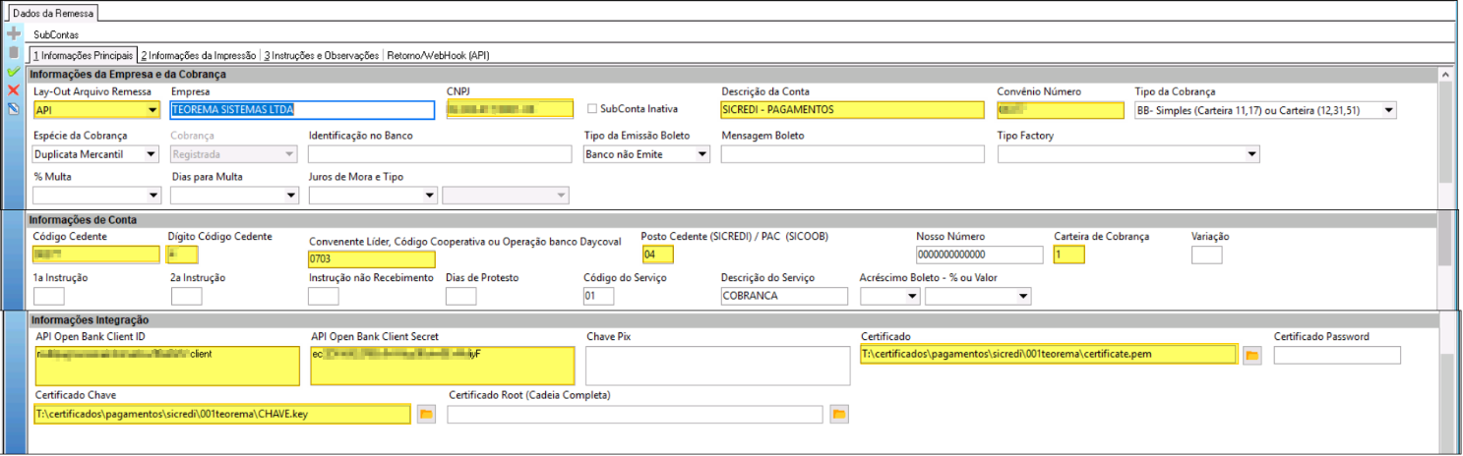Switch to Informações da Impressão tab

tap(198, 55)
